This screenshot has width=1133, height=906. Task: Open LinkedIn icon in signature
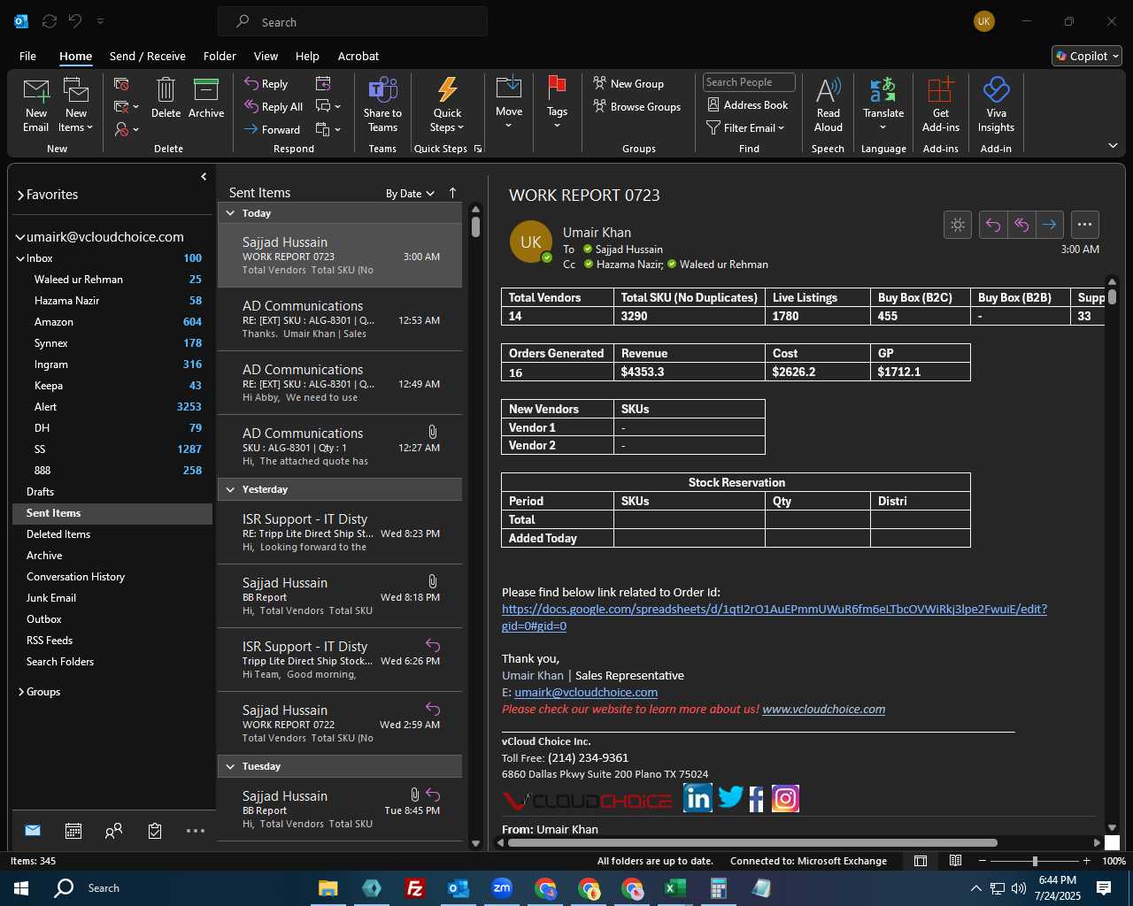point(698,798)
